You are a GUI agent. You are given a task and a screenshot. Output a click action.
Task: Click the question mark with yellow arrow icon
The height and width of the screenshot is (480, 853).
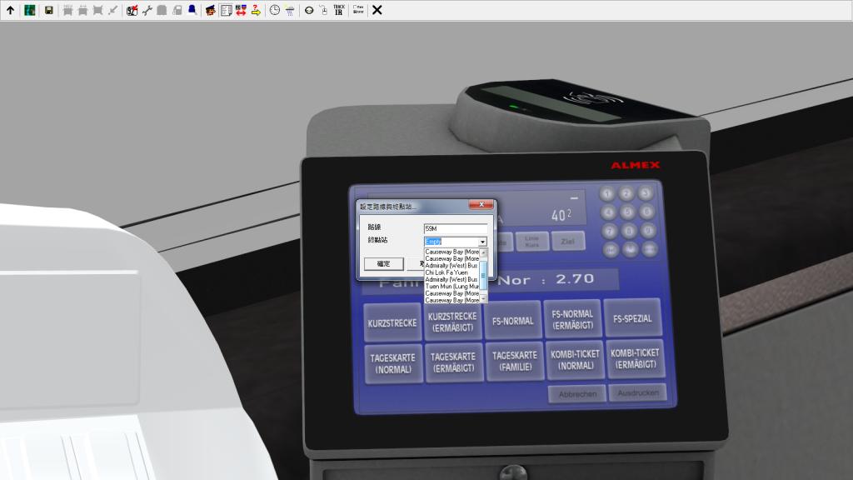pos(256,10)
